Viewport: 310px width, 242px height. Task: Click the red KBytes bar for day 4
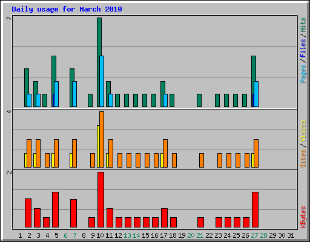pos(46,223)
